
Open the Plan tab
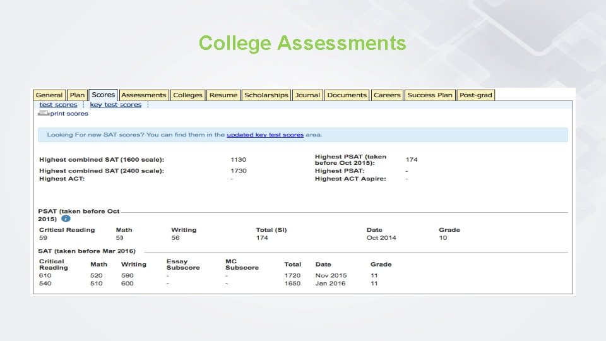point(77,95)
